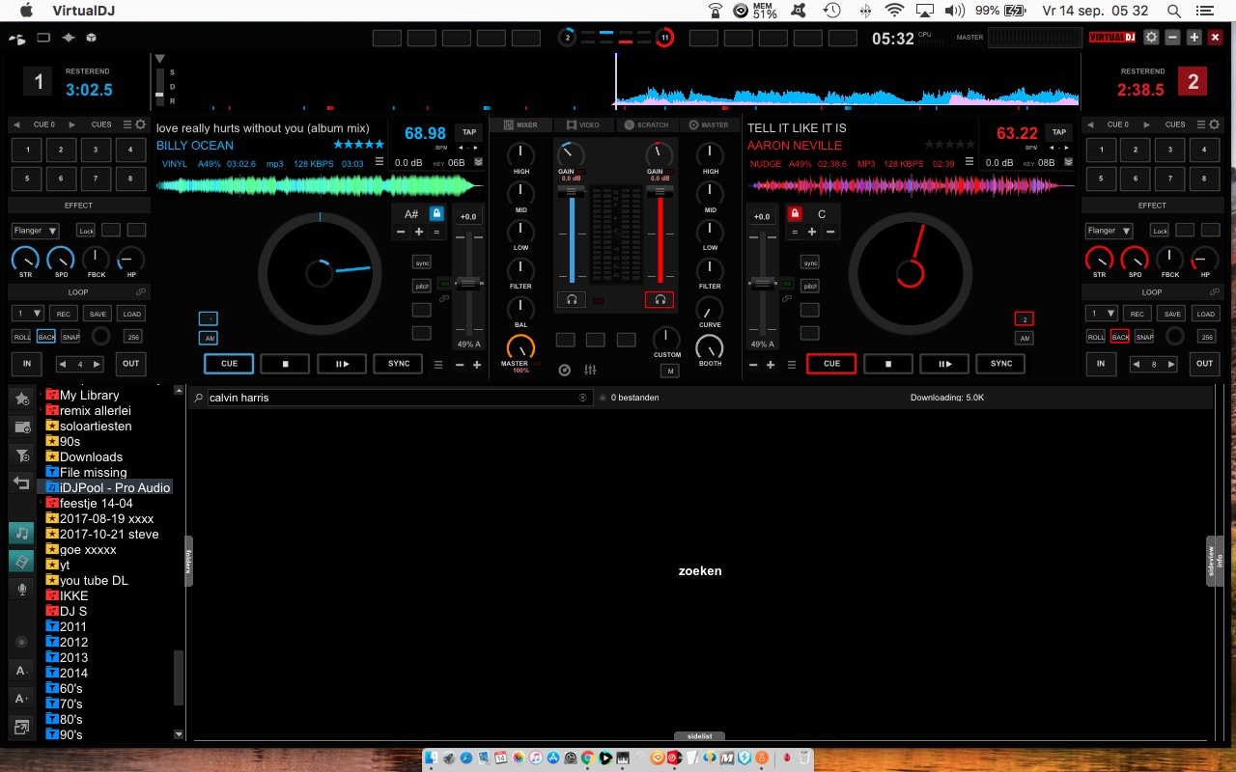The width and height of the screenshot is (1236, 772).
Task: Open left deck loop bank dropdown
Action: click(28, 314)
